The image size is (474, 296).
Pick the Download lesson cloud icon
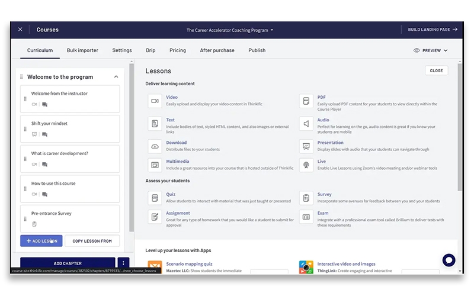coord(155,146)
